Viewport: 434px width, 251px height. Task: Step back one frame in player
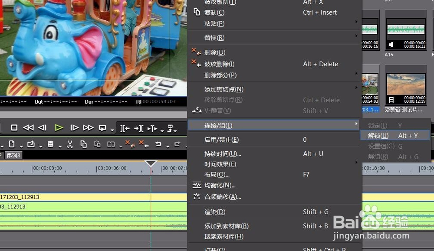click(43, 128)
